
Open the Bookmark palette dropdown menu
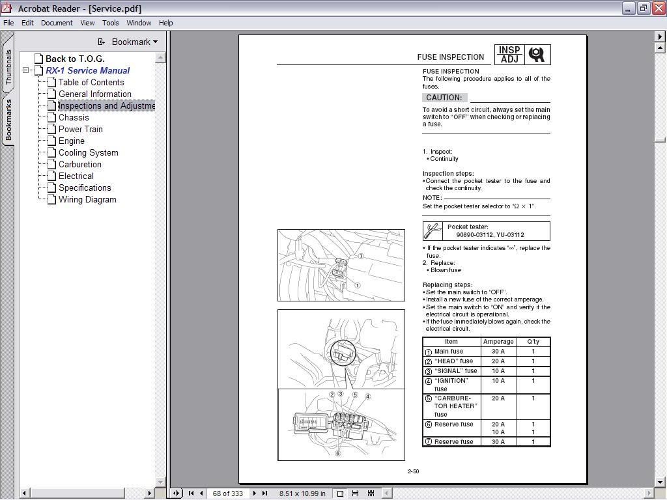click(135, 42)
